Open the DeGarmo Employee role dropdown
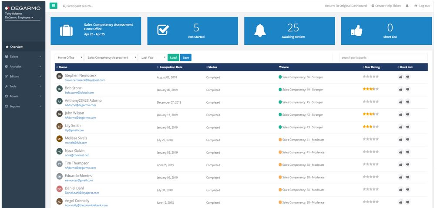 19,17
